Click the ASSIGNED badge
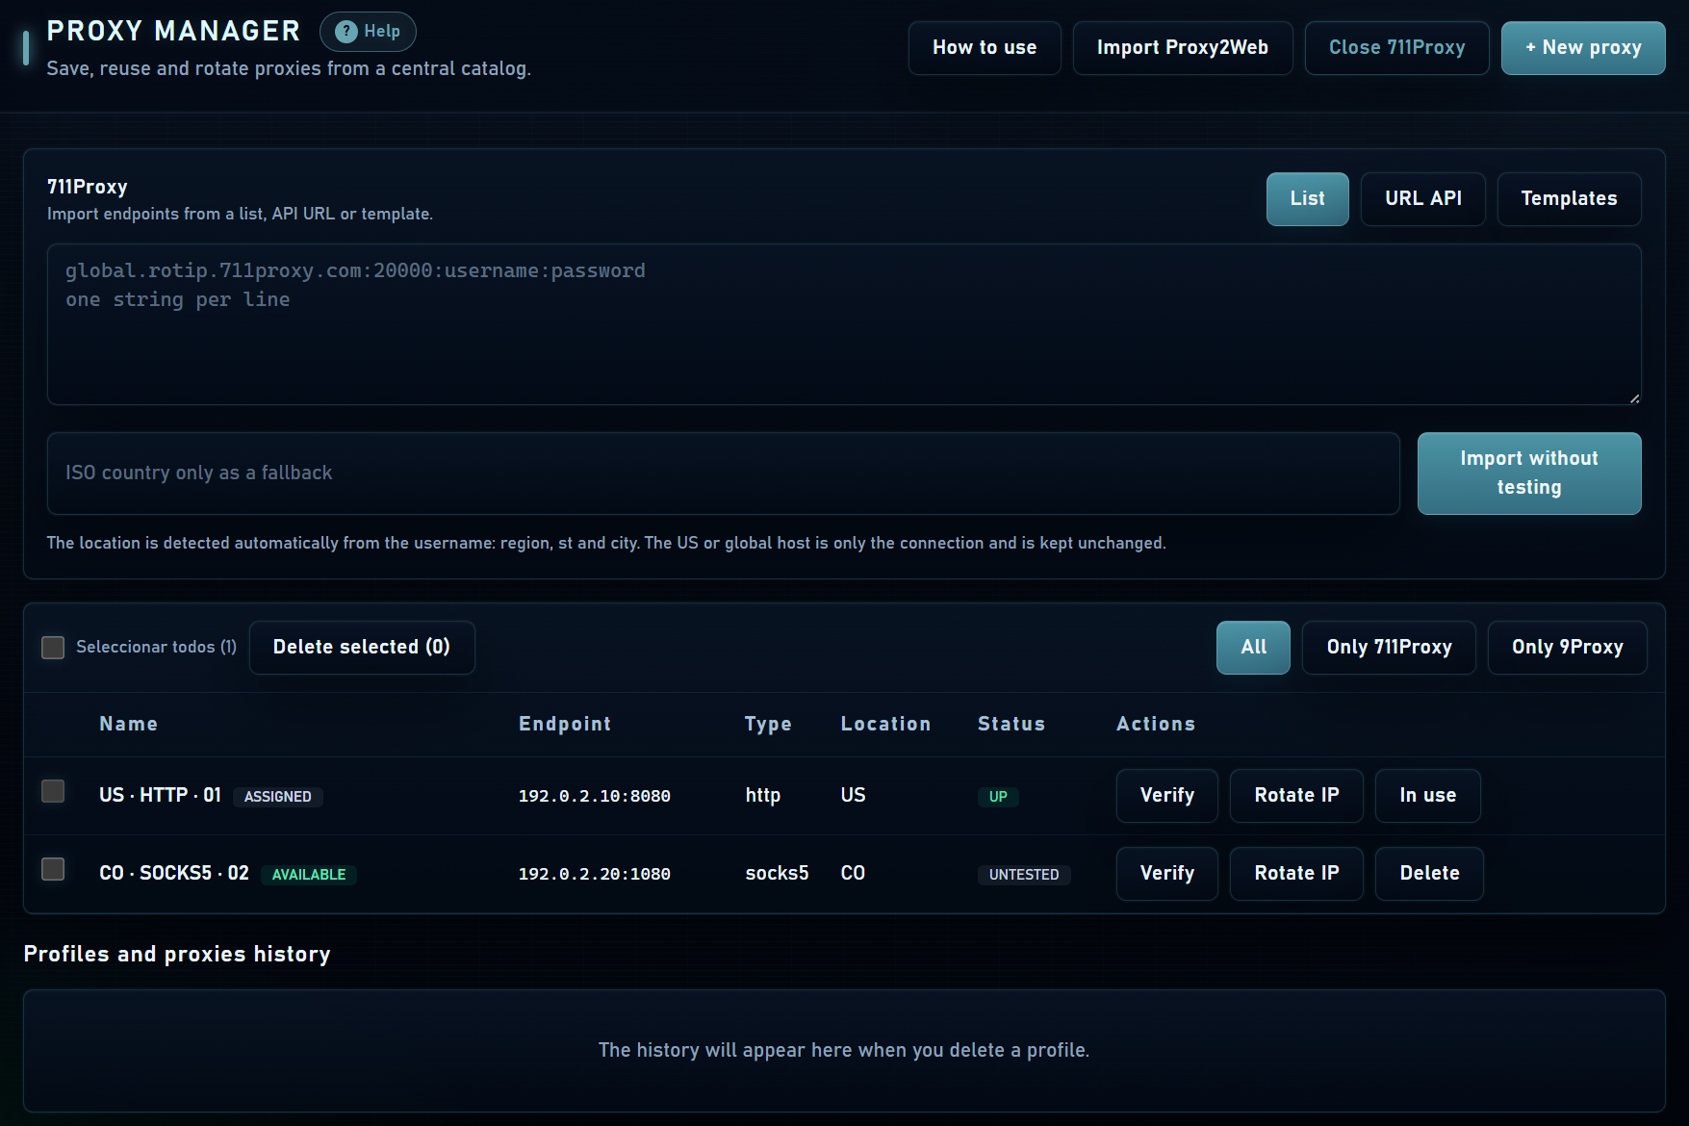 (x=277, y=797)
